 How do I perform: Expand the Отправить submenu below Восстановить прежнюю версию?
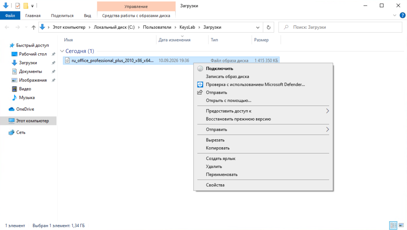(x=263, y=129)
